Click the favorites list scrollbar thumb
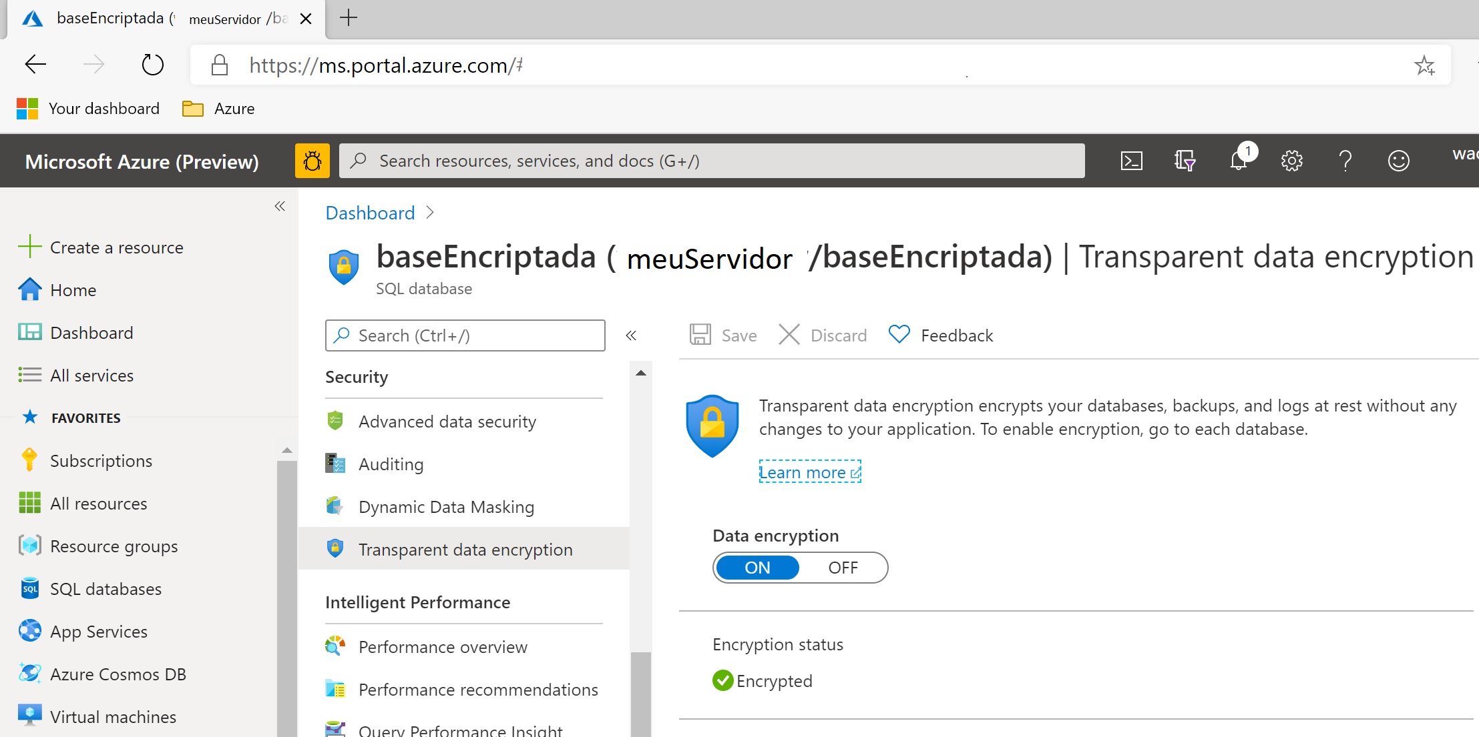1479x737 pixels. 287,598
